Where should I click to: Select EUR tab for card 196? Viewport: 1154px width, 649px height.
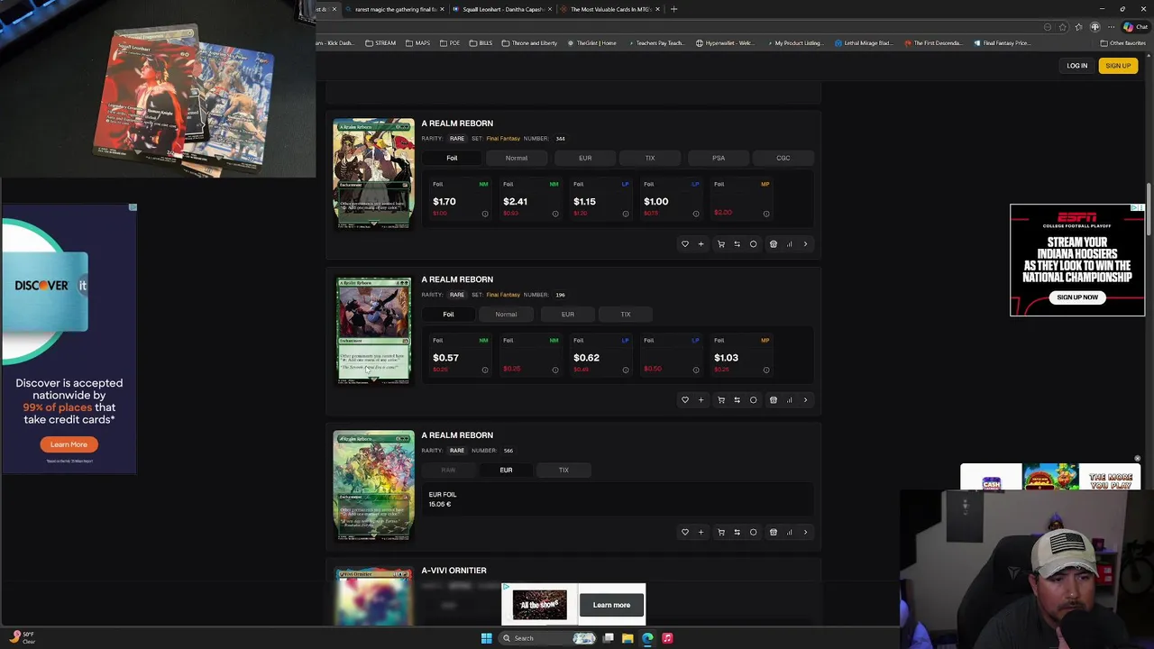568,315
